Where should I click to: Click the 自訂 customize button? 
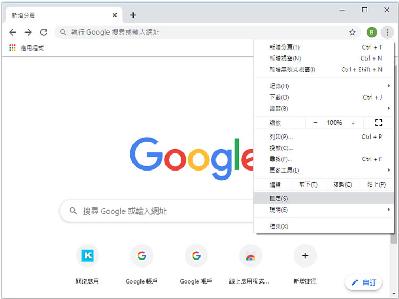pyautogui.click(x=363, y=282)
